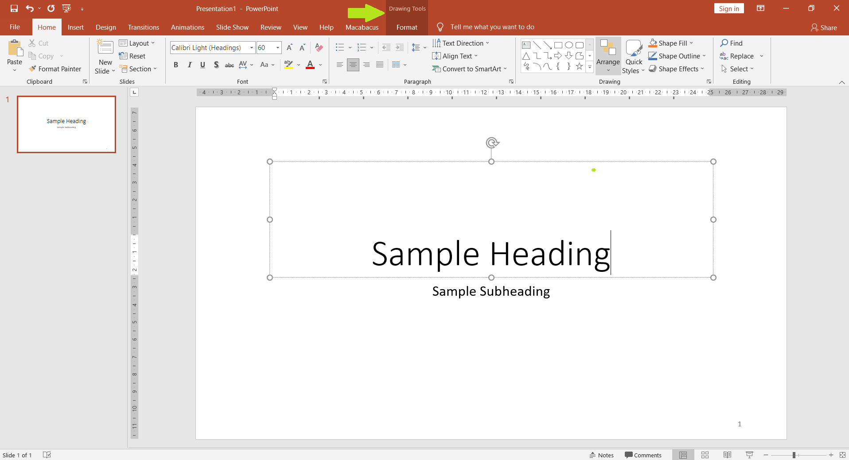Open the Drawing Tools Format tab
Screen dimensions: 849x460
tap(406, 27)
